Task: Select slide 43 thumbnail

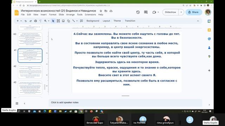Action: [x=30, y=88]
